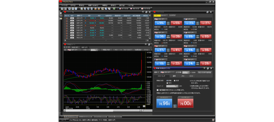Open the CHF/JPY pair selector in price panel
The image size is (274, 122).
click(x=161, y=46)
